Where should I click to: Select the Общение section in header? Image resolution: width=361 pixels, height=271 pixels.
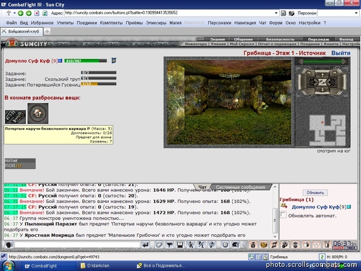click(243, 39)
